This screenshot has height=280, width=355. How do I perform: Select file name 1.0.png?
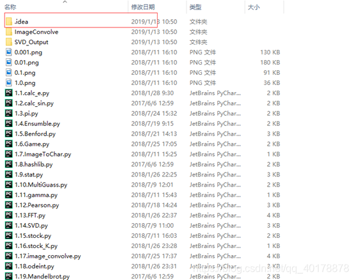pyautogui.click(x=25, y=83)
